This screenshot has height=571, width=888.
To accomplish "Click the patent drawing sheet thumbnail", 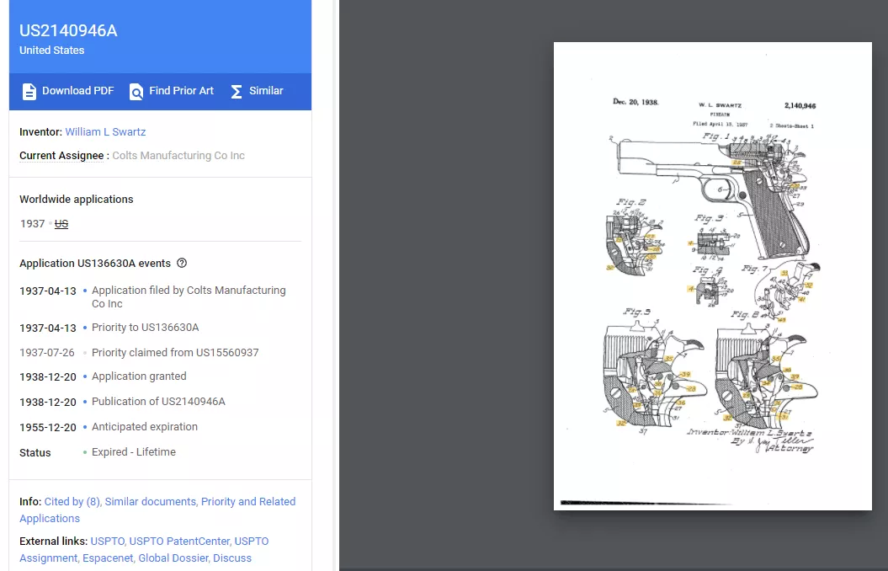I will 712,276.
